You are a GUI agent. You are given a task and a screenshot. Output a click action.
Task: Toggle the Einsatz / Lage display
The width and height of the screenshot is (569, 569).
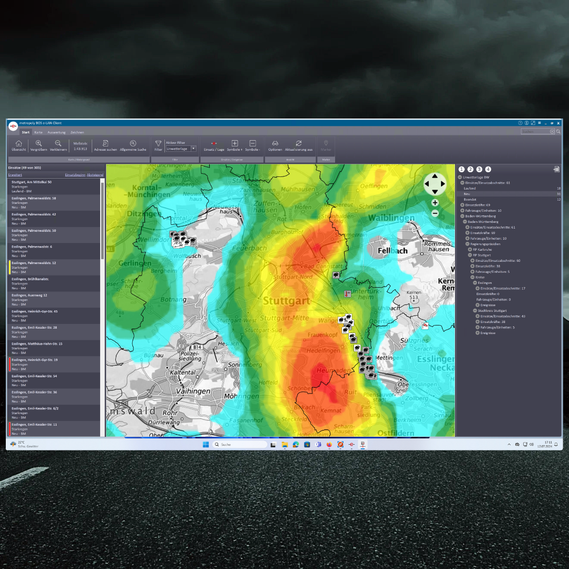214,144
